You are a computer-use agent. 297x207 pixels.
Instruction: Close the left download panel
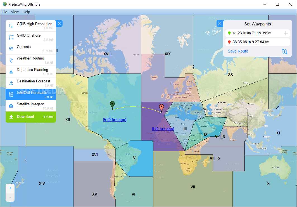(59, 23)
